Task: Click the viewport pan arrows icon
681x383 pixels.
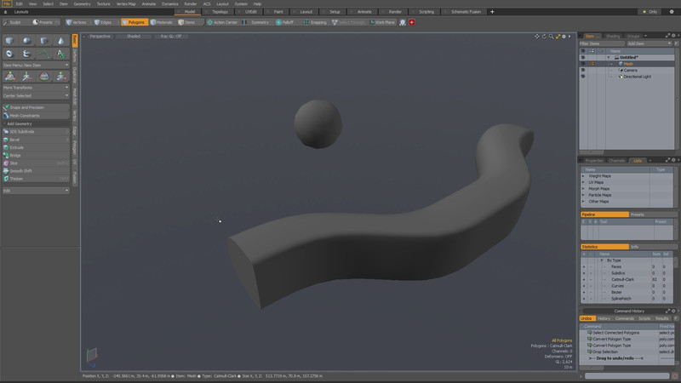Action: tap(537, 37)
